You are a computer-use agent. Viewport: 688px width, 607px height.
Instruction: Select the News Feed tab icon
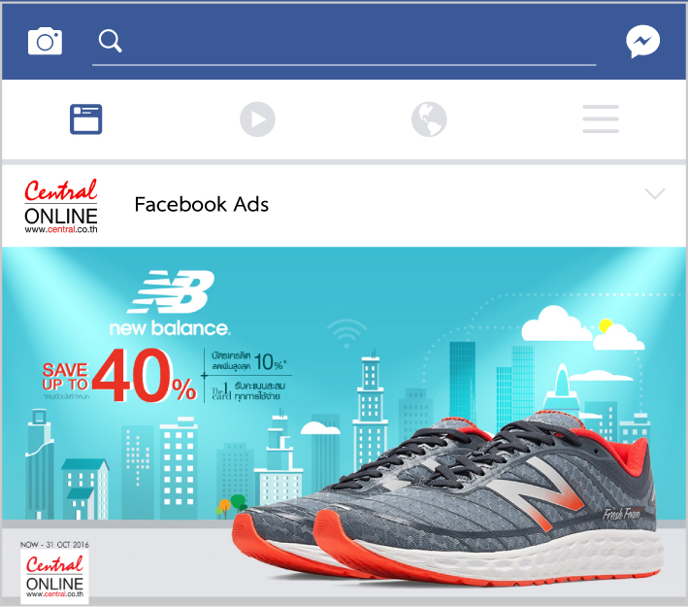[86, 119]
